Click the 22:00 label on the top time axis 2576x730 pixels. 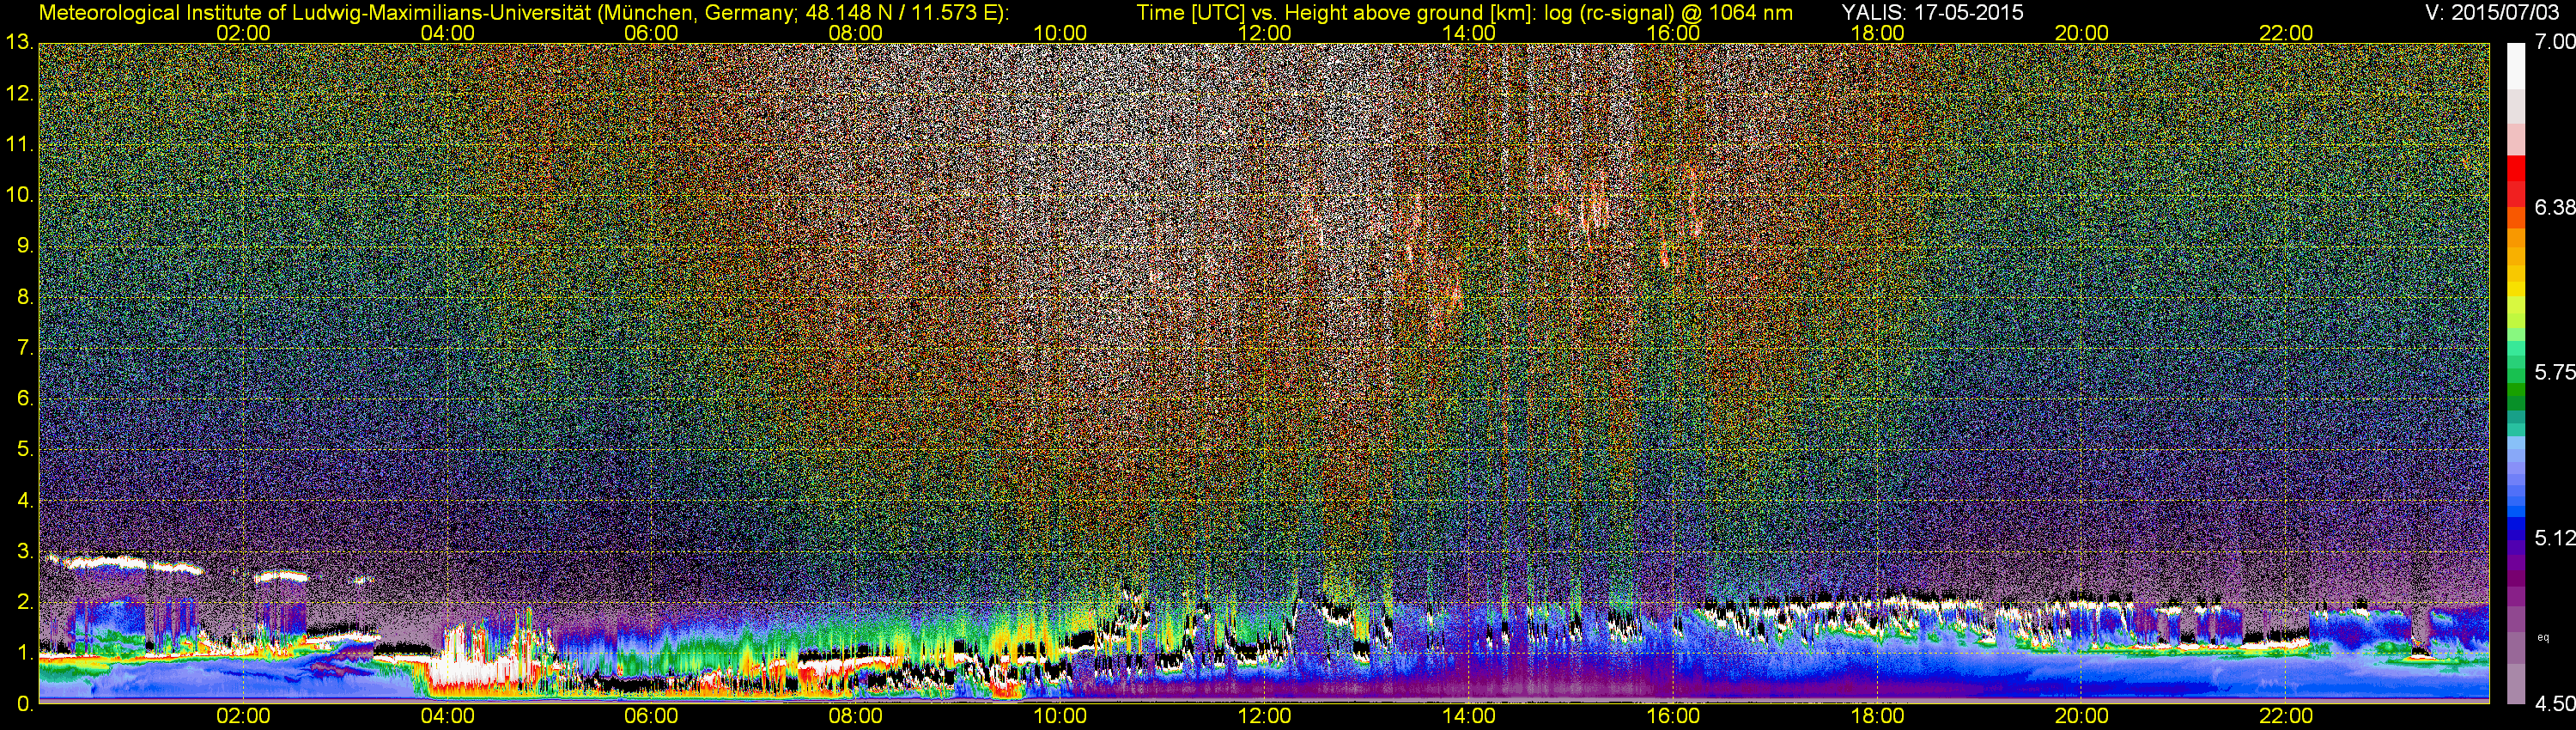pos(2286,33)
